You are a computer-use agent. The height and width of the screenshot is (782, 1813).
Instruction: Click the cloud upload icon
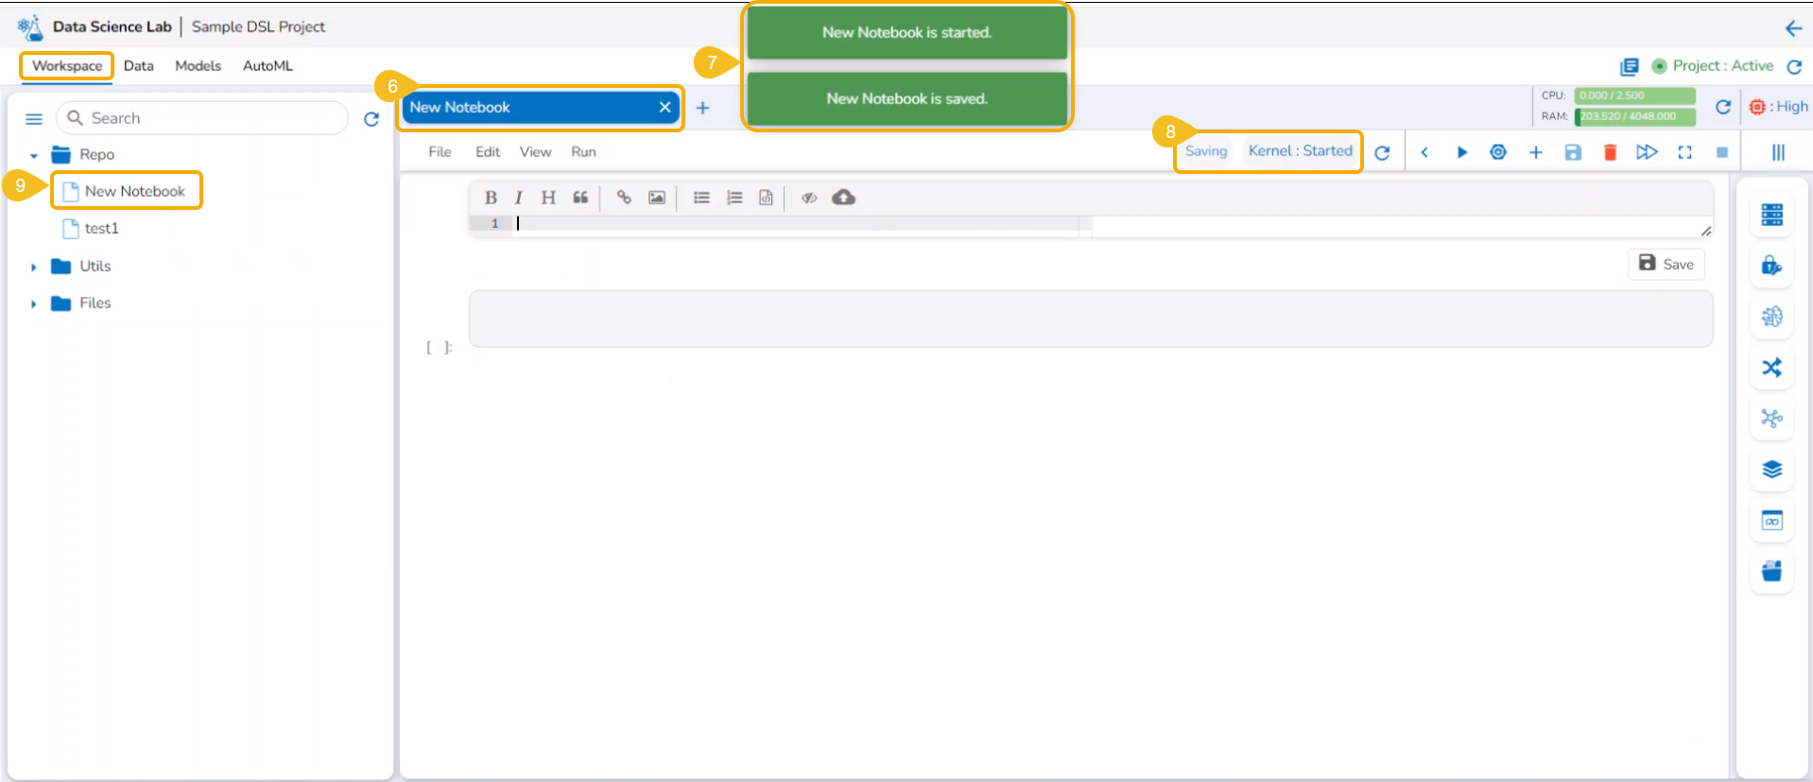coord(843,198)
